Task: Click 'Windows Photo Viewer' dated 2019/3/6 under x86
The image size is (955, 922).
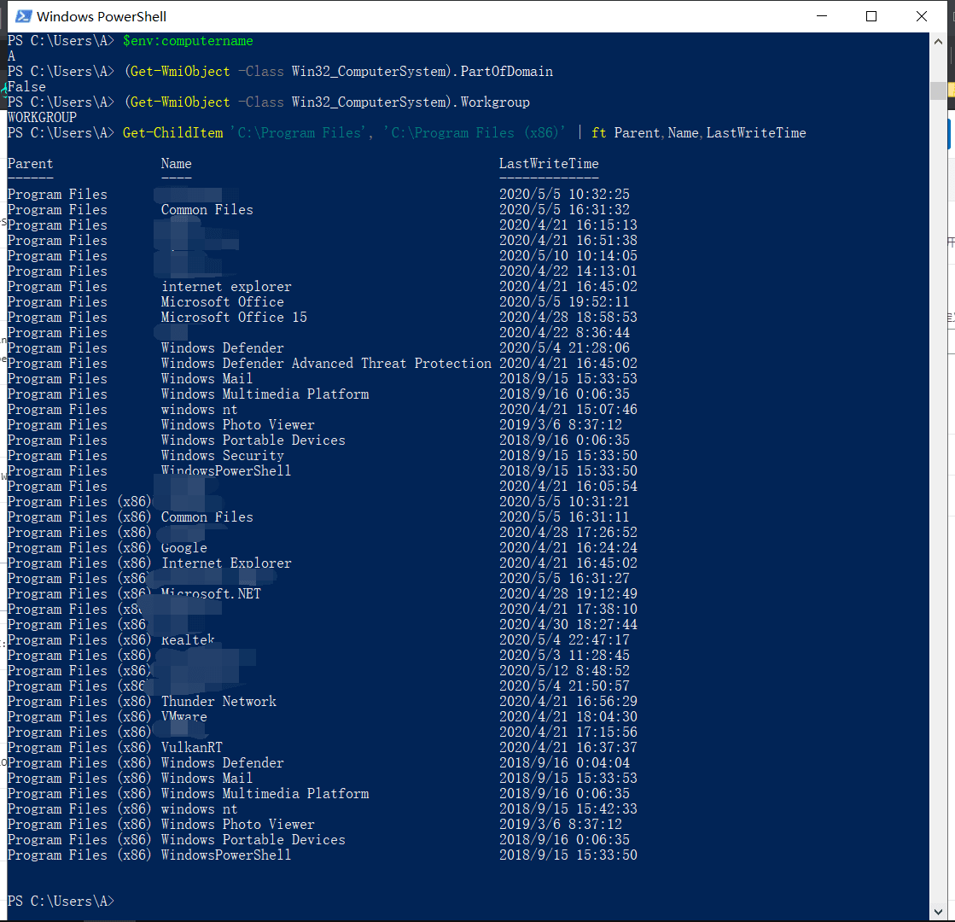Action: pyautogui.click(x=237, y=824)
